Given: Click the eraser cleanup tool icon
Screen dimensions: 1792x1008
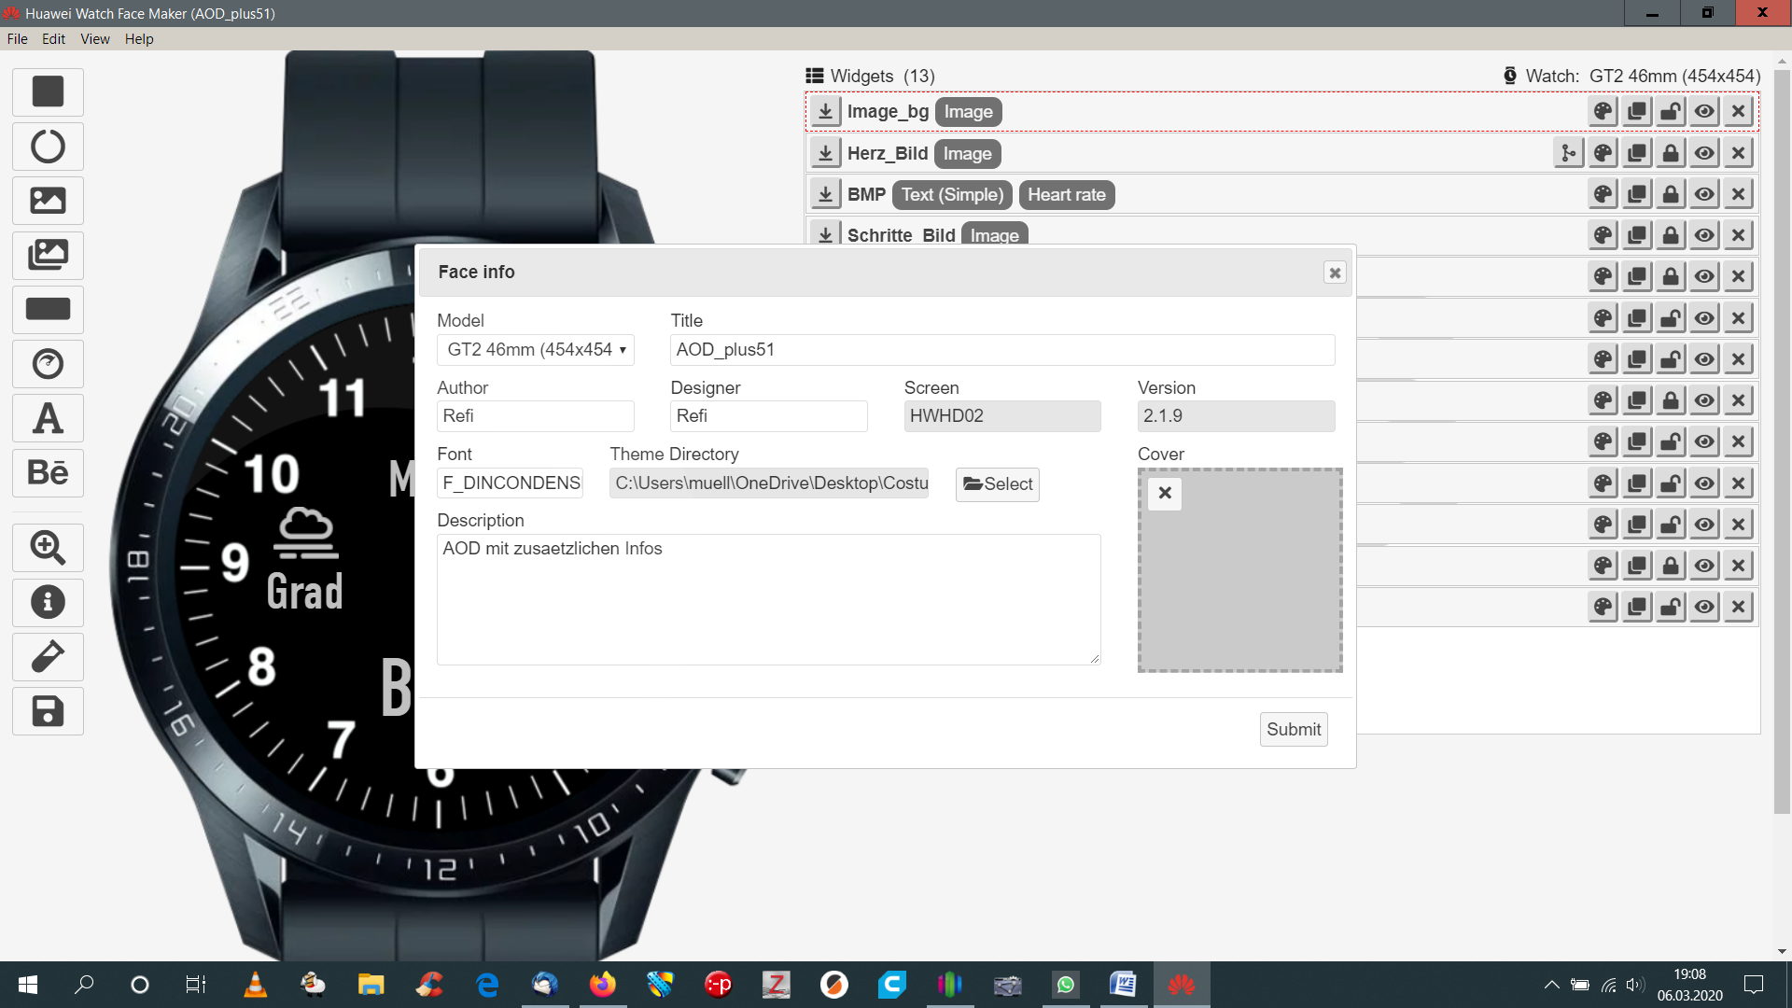Looking at the screenshot, I should [x=48, y=656].
